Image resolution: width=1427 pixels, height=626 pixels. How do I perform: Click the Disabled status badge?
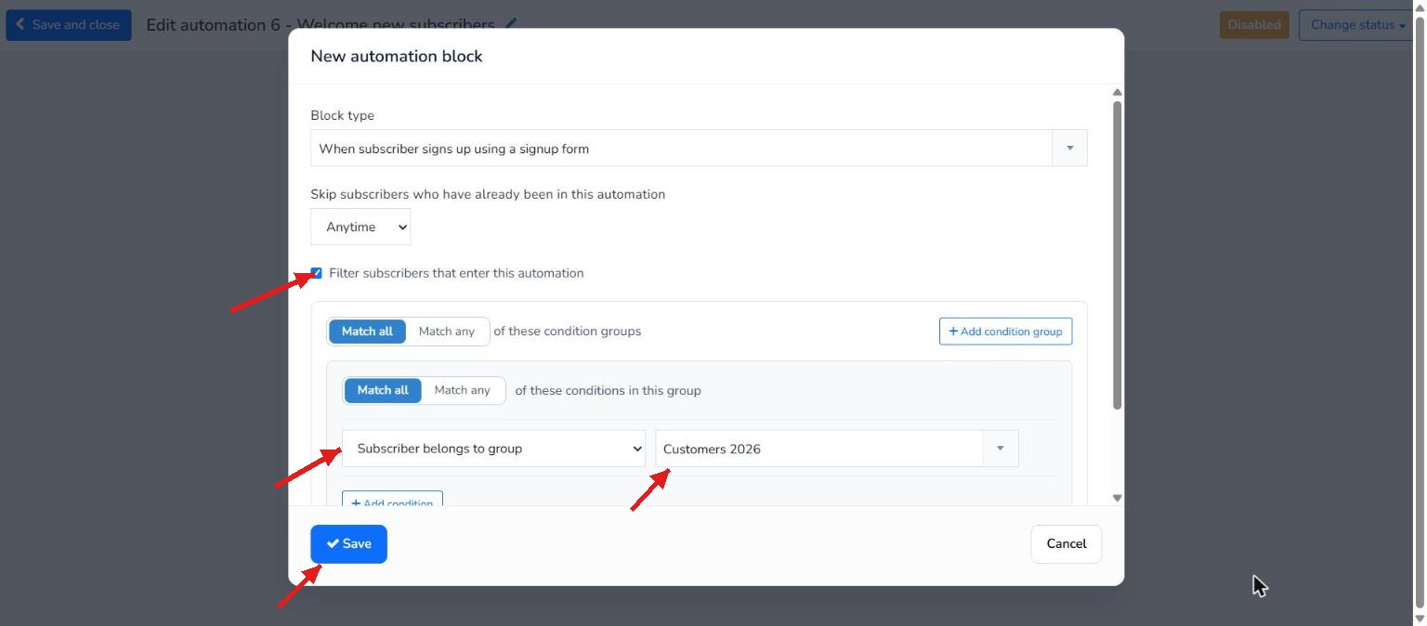pos(1254,25)
